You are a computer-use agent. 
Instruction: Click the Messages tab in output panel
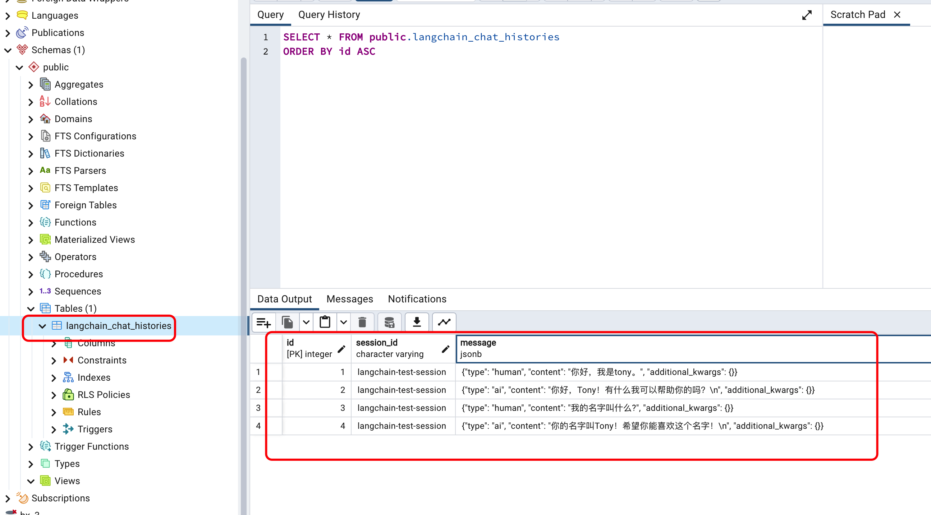350,299
